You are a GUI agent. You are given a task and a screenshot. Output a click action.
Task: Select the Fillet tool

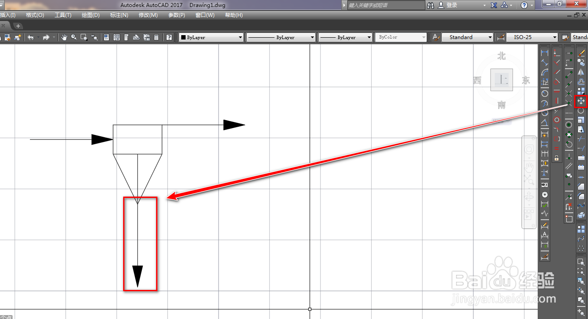tap(581, 196)
